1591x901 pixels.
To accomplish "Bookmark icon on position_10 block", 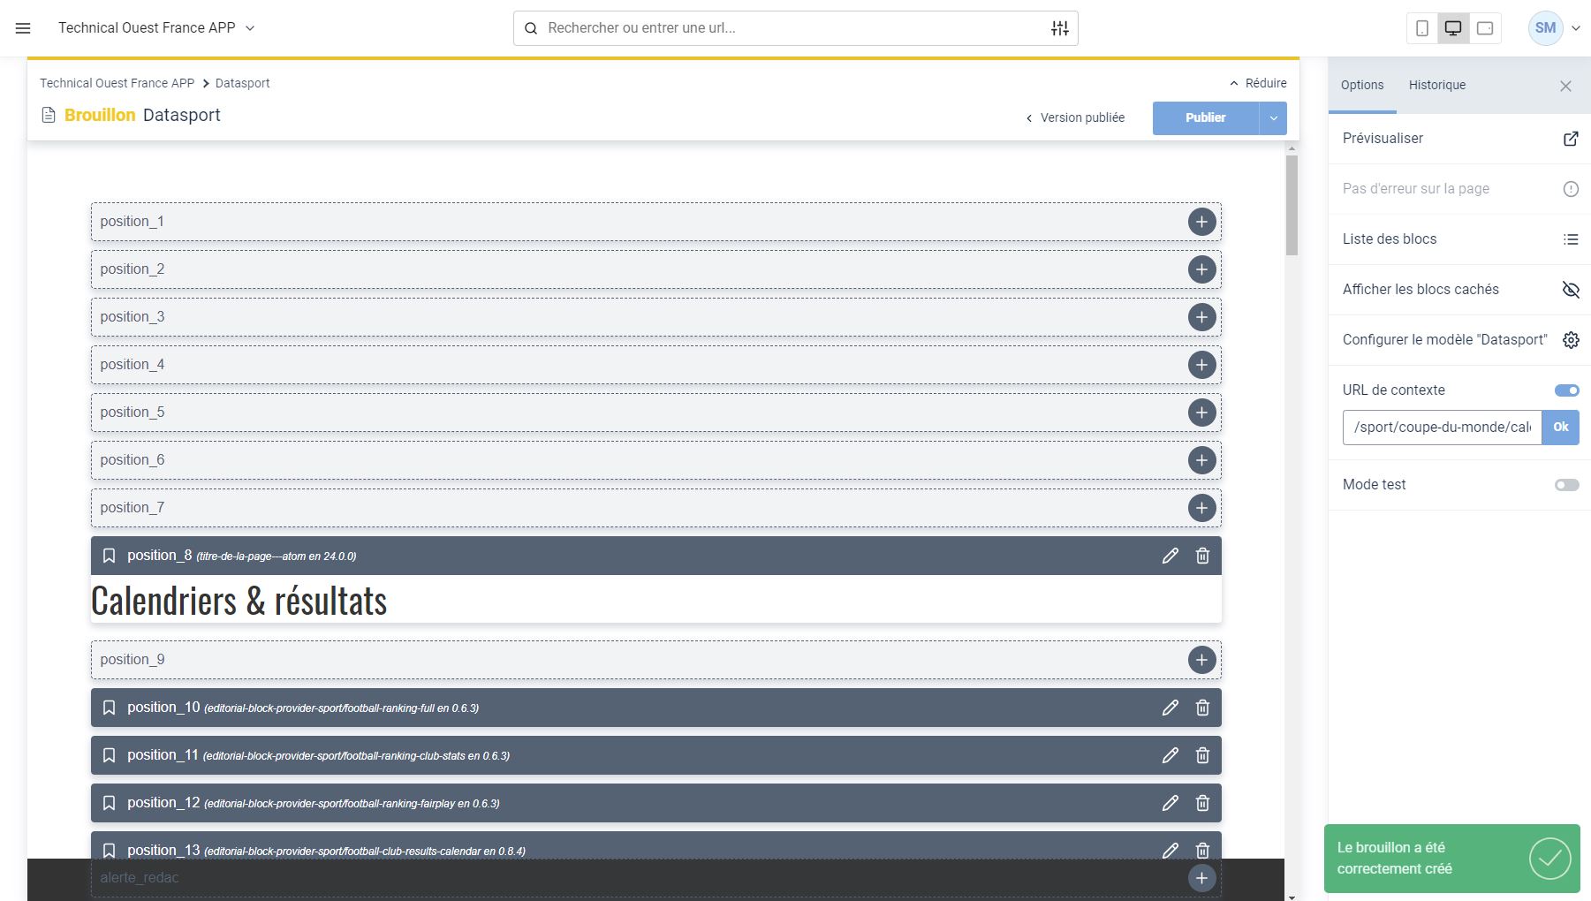I will point(109,708).
